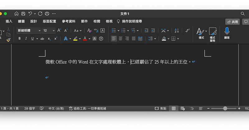Print the document
Image resolution: width=249 pixels, height=130 pixels.
(x=47, y=14)
